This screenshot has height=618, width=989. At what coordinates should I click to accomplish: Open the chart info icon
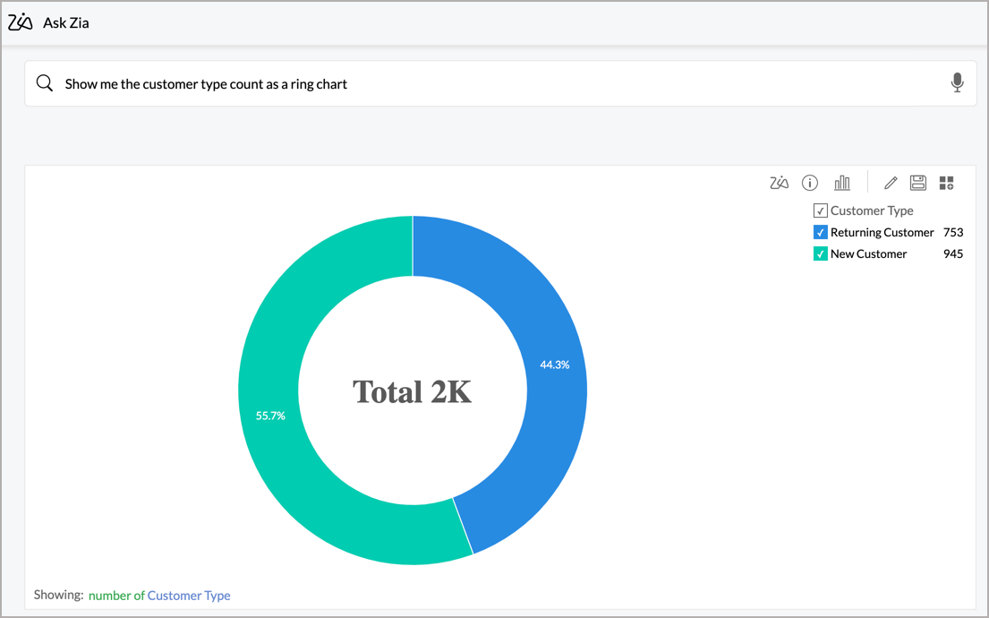(810, 183)
